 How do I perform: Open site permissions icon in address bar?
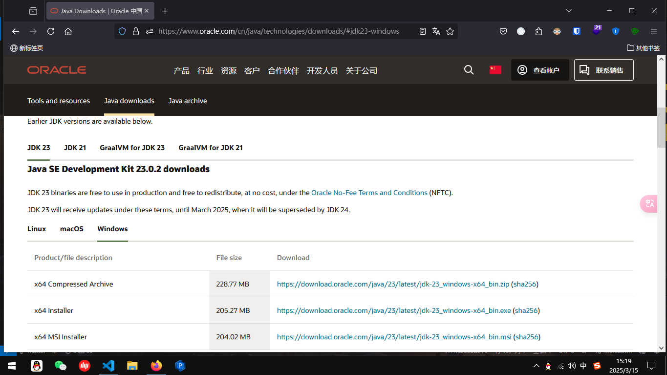[149, 31]
